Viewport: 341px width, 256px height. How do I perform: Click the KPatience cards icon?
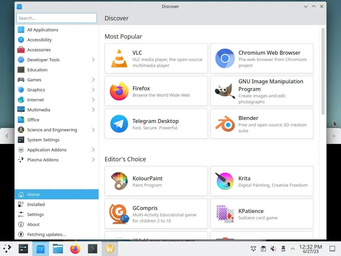pyautogui.click(x=225, y=214)
